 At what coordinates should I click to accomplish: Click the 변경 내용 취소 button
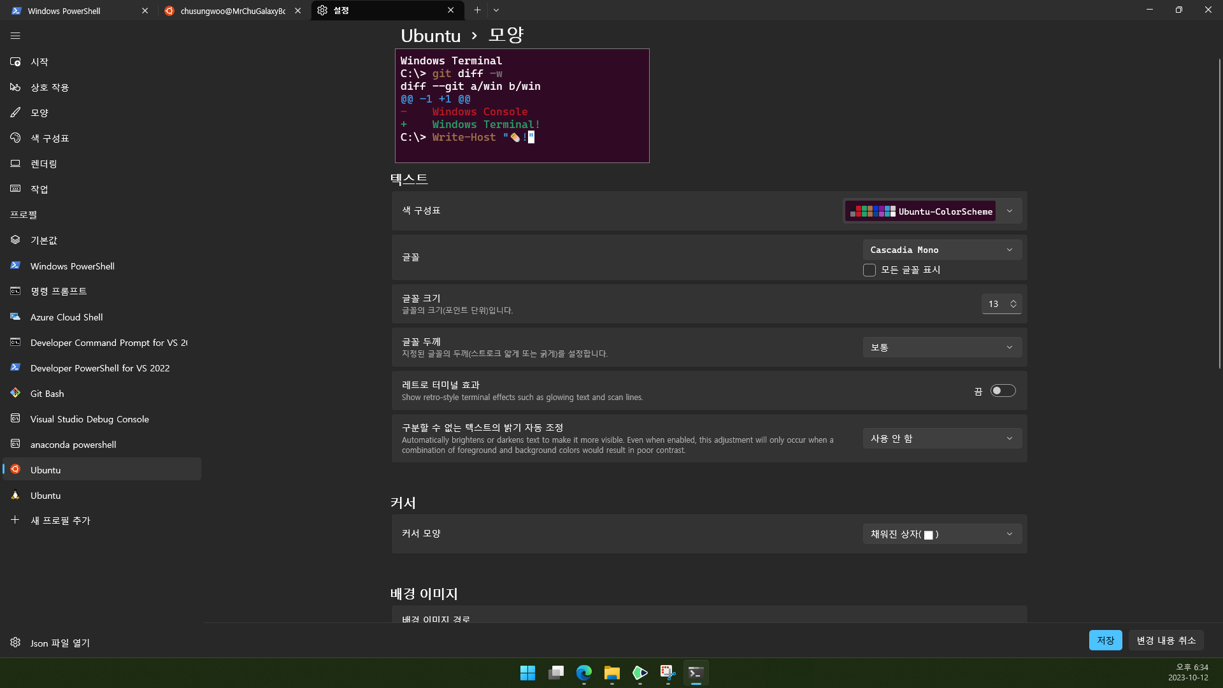[x=1166, y=640]
